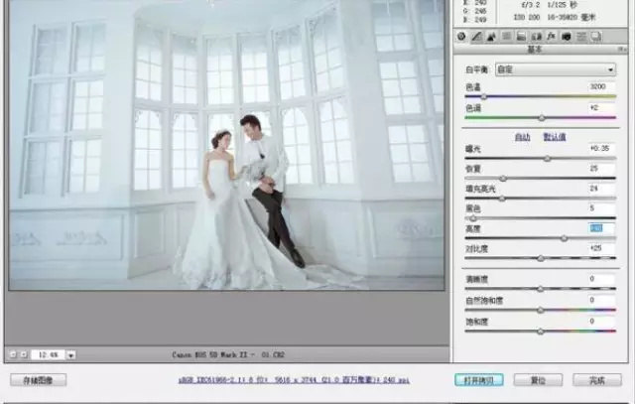This screenshot has height=404, width=635.
Task: Click the 打开拷贝 open copy button
Action: tap(479, 380)
